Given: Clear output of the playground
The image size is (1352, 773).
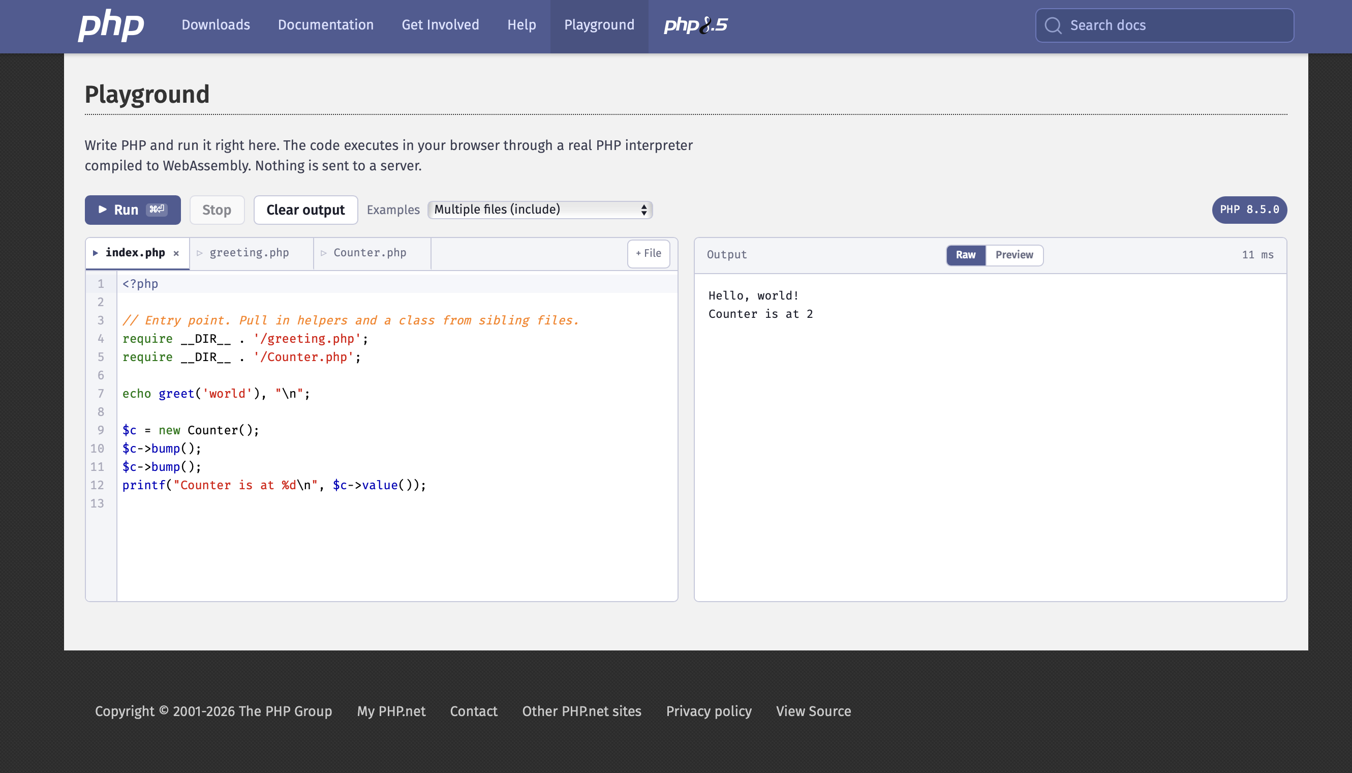Looking at the screenshot, I should pyautogui.click(x=305, y=210).
